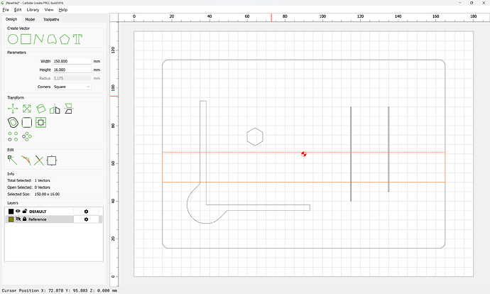The height and width of the screenshot is (294, 490).
Task: Click the Width input field
Action: coord(72,61)
